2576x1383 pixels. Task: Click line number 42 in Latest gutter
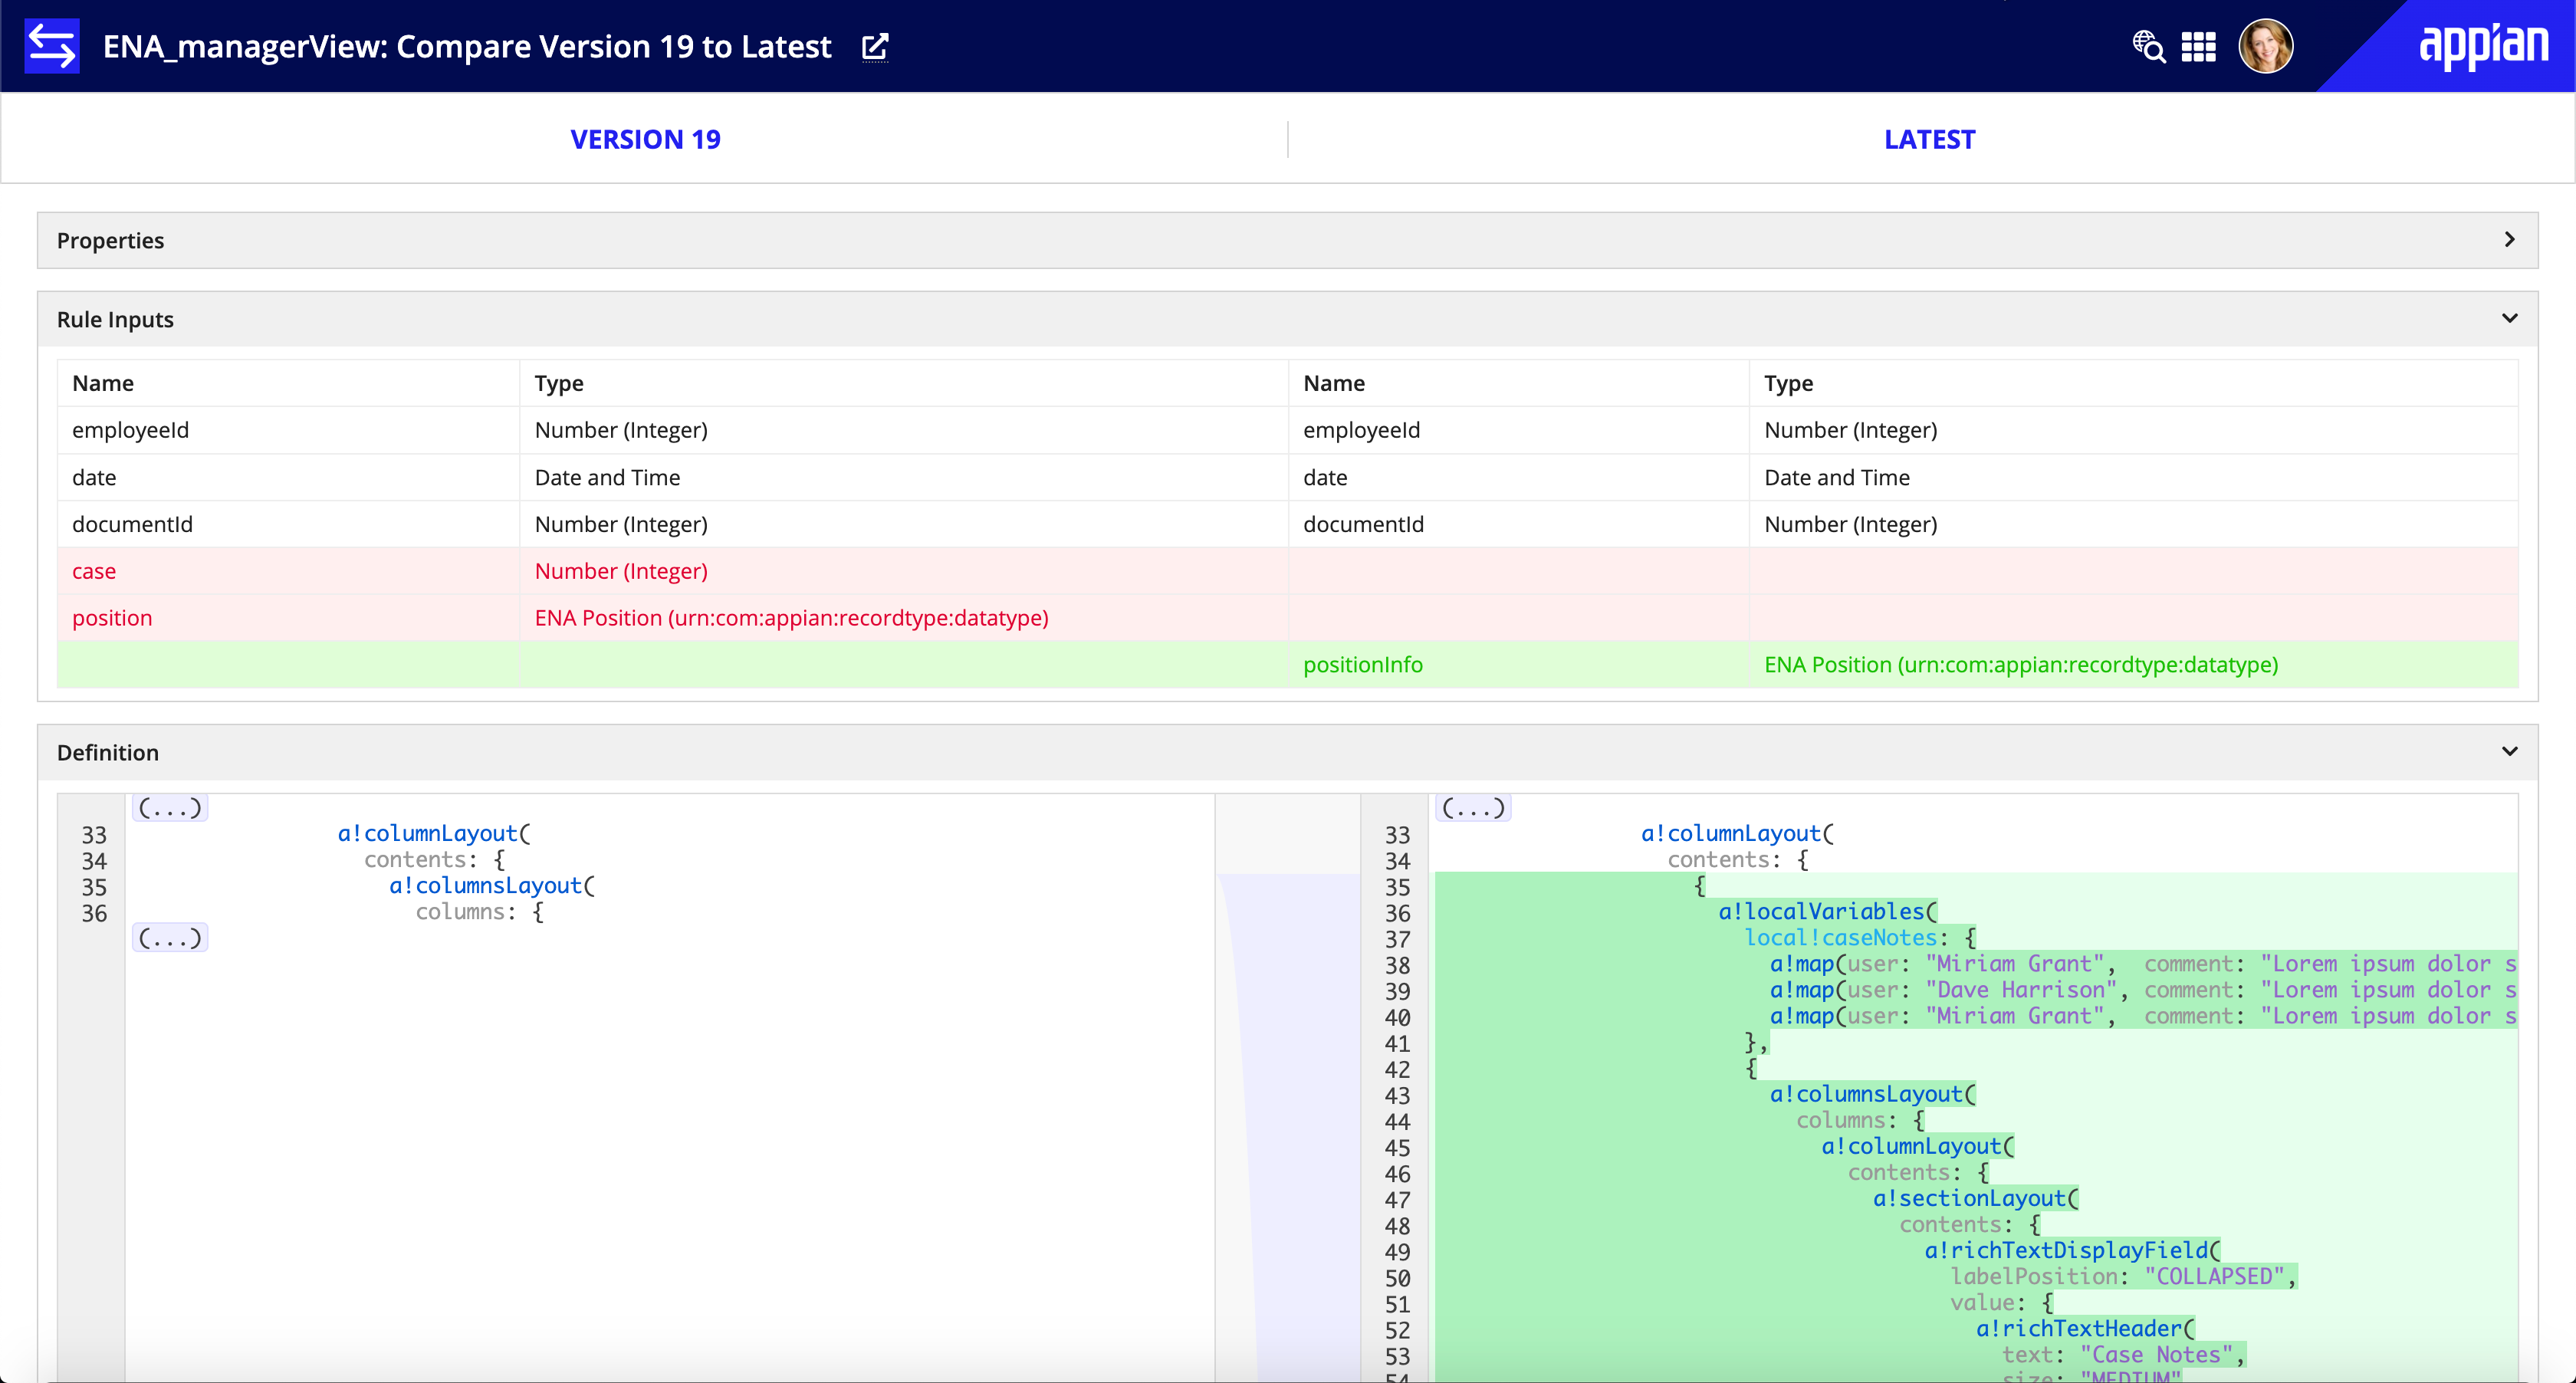click(x=1397, y=1069)
